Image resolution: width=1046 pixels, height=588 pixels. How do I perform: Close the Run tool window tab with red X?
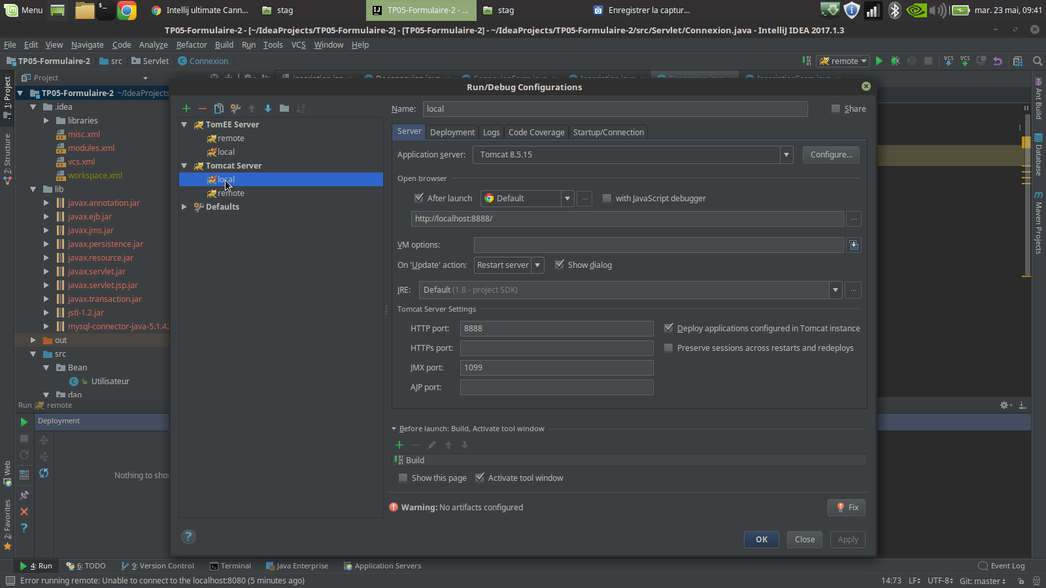click(24, 512)
